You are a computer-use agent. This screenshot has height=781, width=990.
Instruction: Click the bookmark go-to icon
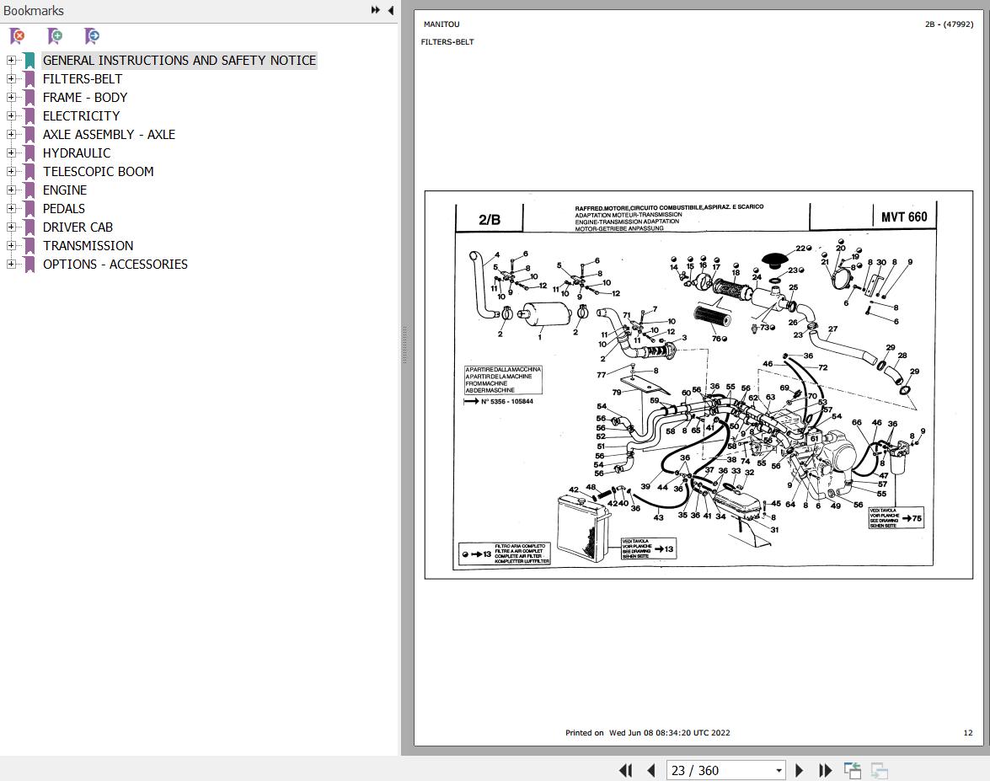click(x=92, y=36)
